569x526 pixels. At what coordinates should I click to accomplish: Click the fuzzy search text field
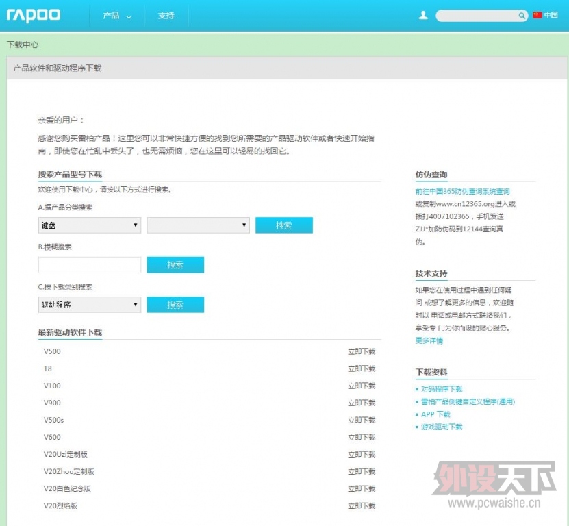click(90, 265)
